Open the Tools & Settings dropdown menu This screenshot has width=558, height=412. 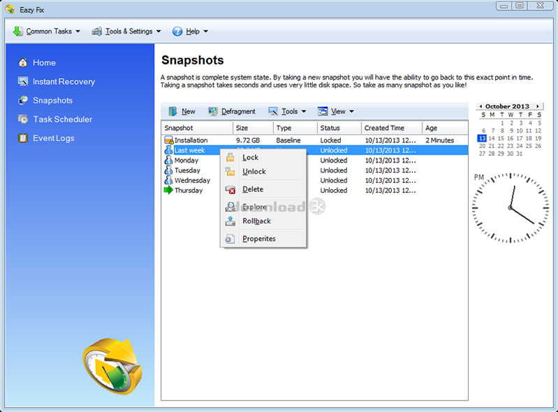click(x=126, y=31)
